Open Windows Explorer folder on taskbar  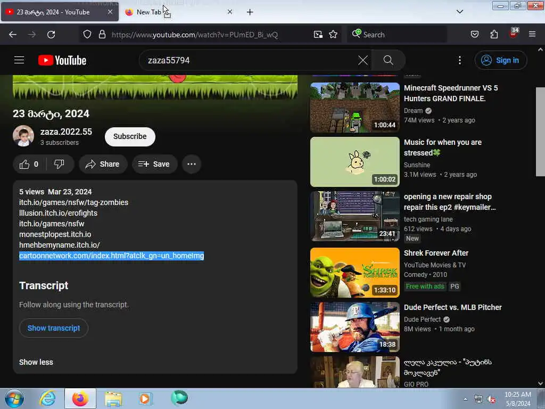pos(113,398)
